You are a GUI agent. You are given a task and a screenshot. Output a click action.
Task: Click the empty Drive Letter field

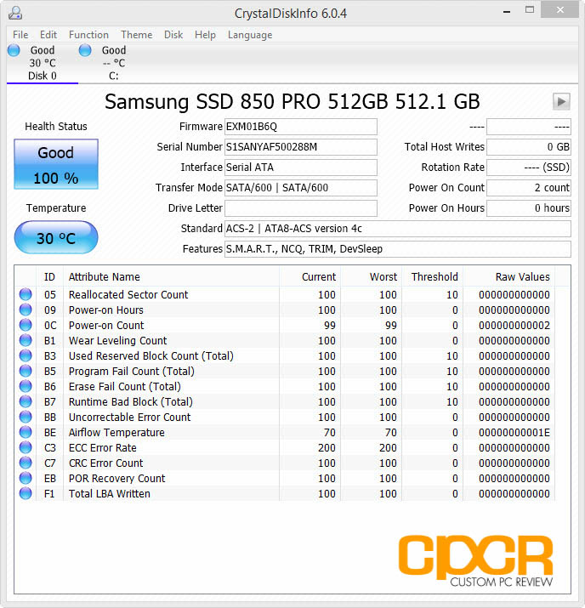[301, 208]
